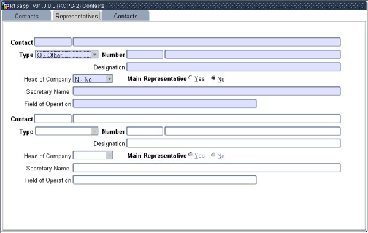
Task: Click the k16app window title icon
Action: 5,6
